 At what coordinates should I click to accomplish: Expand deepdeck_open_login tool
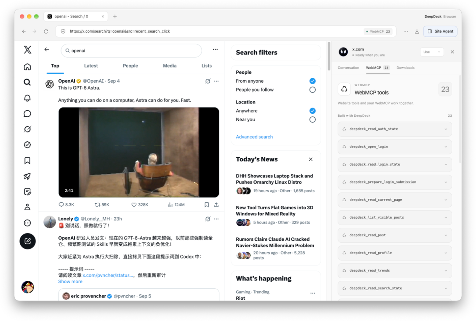395,147
